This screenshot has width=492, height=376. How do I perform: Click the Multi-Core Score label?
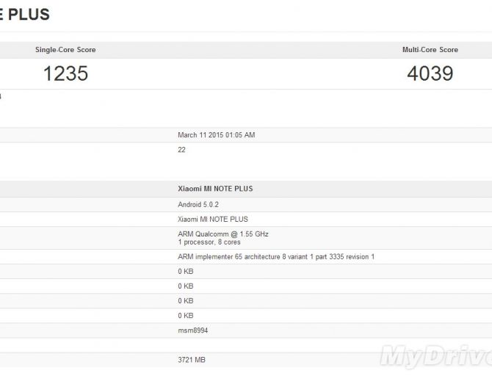(x=430, y=50)
